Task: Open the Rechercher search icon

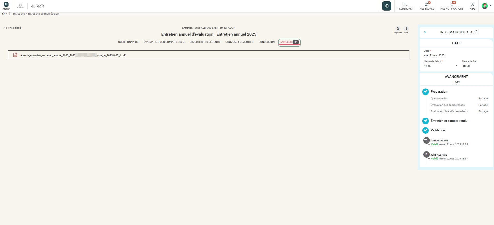Action: 405,5
